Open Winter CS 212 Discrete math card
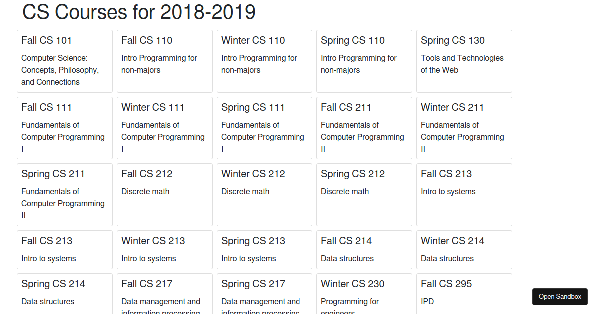This screenshot has width=599, height=314. click(x=265, y=195)
